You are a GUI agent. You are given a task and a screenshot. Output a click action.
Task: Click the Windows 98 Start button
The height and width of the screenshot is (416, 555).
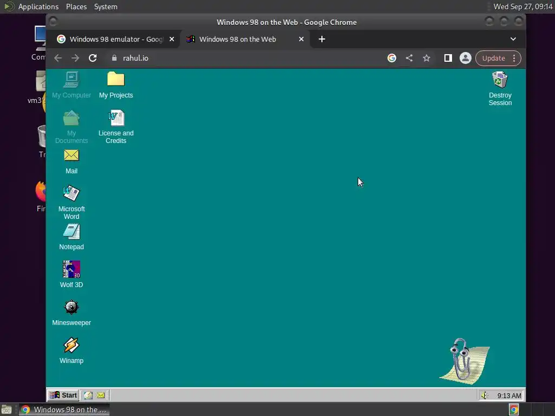(x=63, y=395)
